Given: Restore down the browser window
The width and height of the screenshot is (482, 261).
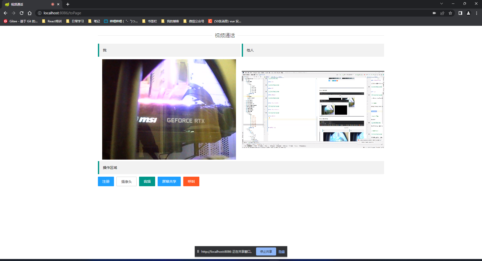Looking at the screenshot, I should (x=465, y=4).
